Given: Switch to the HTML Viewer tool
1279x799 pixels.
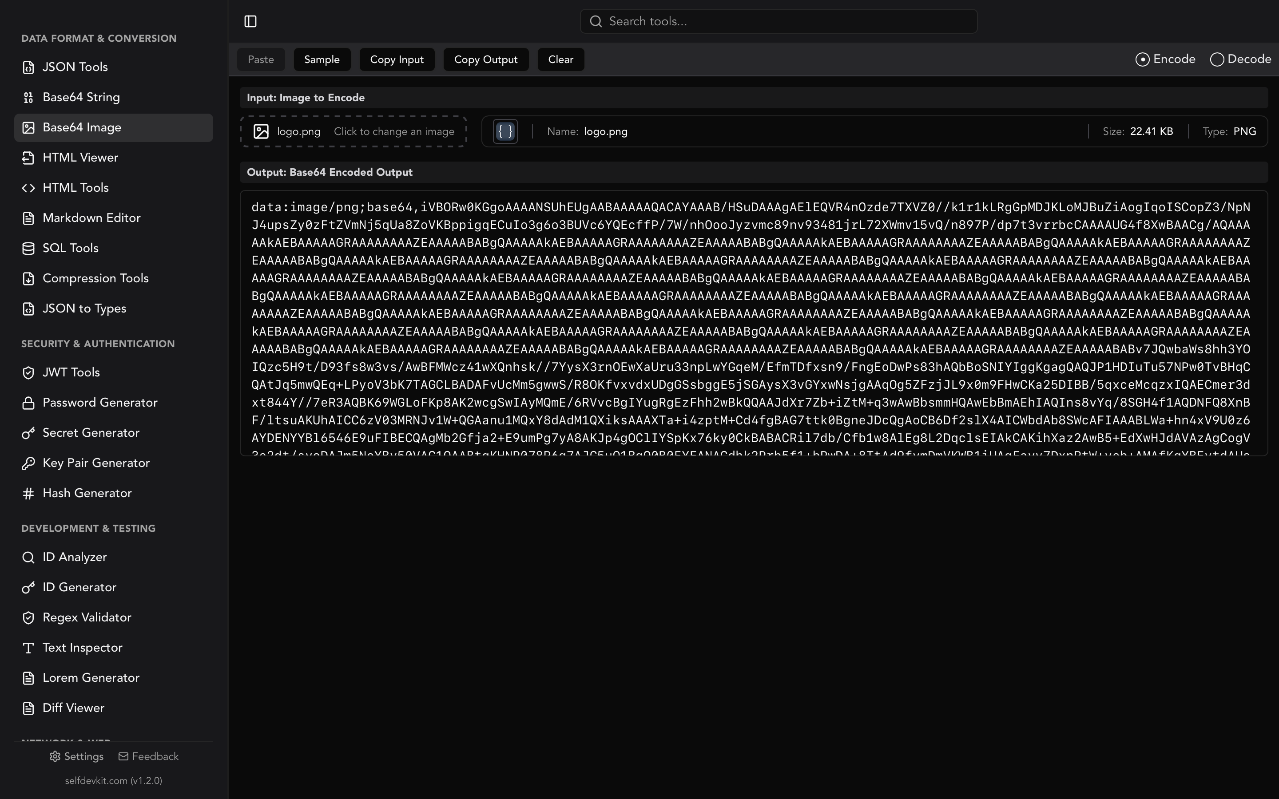Looking at the screenshot, I should click(x=80, y=158).
